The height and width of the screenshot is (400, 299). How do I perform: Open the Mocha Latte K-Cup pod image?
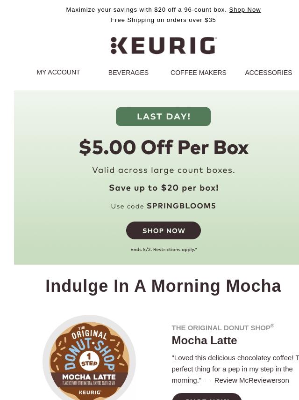[x=89, y=358]
